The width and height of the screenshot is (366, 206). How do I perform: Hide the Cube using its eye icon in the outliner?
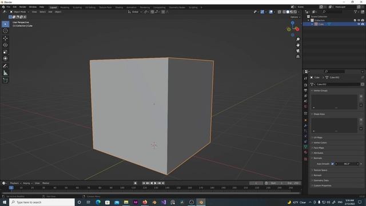[x=359, y=24]
